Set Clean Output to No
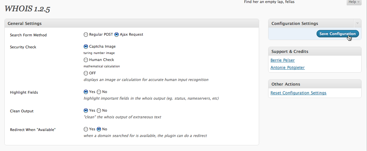Viewport: 367px width, 151px height. [99, 111]
